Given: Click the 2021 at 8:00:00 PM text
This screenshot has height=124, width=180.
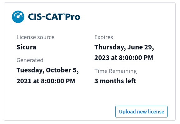Looking at the screenshot, I should (x=46, y=81).
